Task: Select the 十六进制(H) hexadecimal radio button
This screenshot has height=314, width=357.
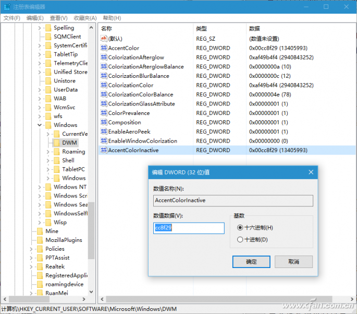Action: point(240,227)
